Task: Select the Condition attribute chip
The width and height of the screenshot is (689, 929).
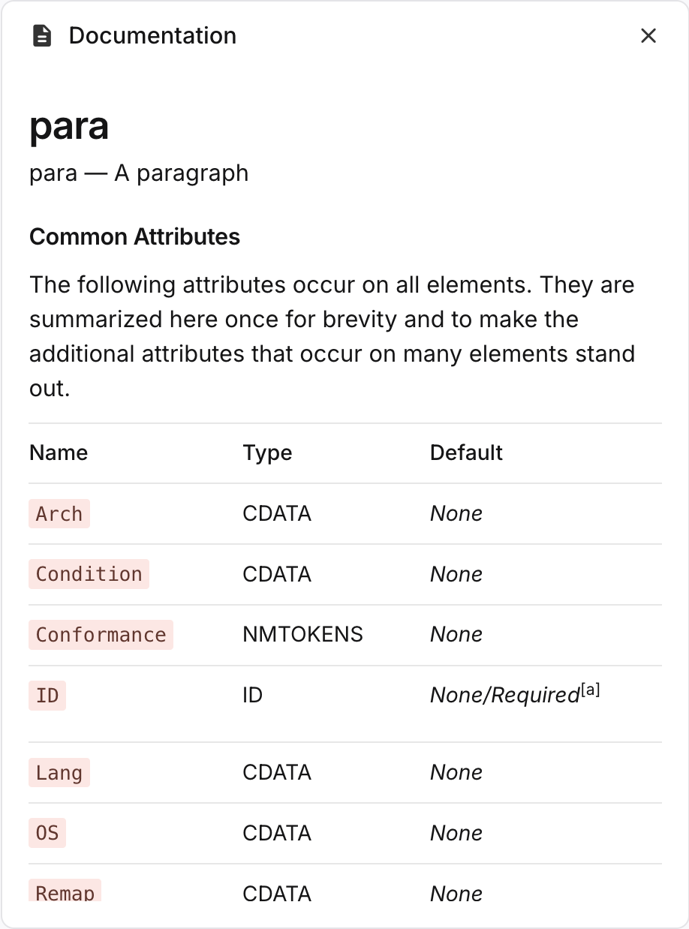Action: point(88,574)
